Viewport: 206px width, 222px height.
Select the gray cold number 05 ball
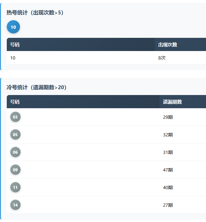pyautogui.click(x=15, y=135)
